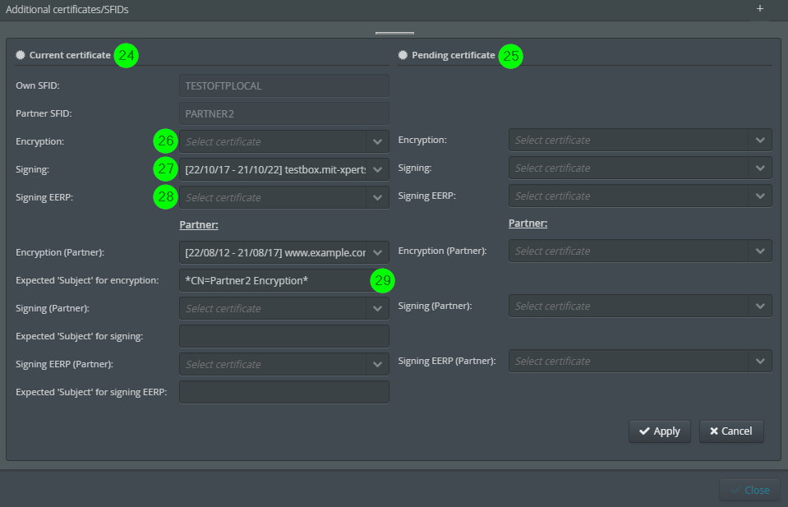
Task: Click the Partner SFID label
Action: (44, 113)
